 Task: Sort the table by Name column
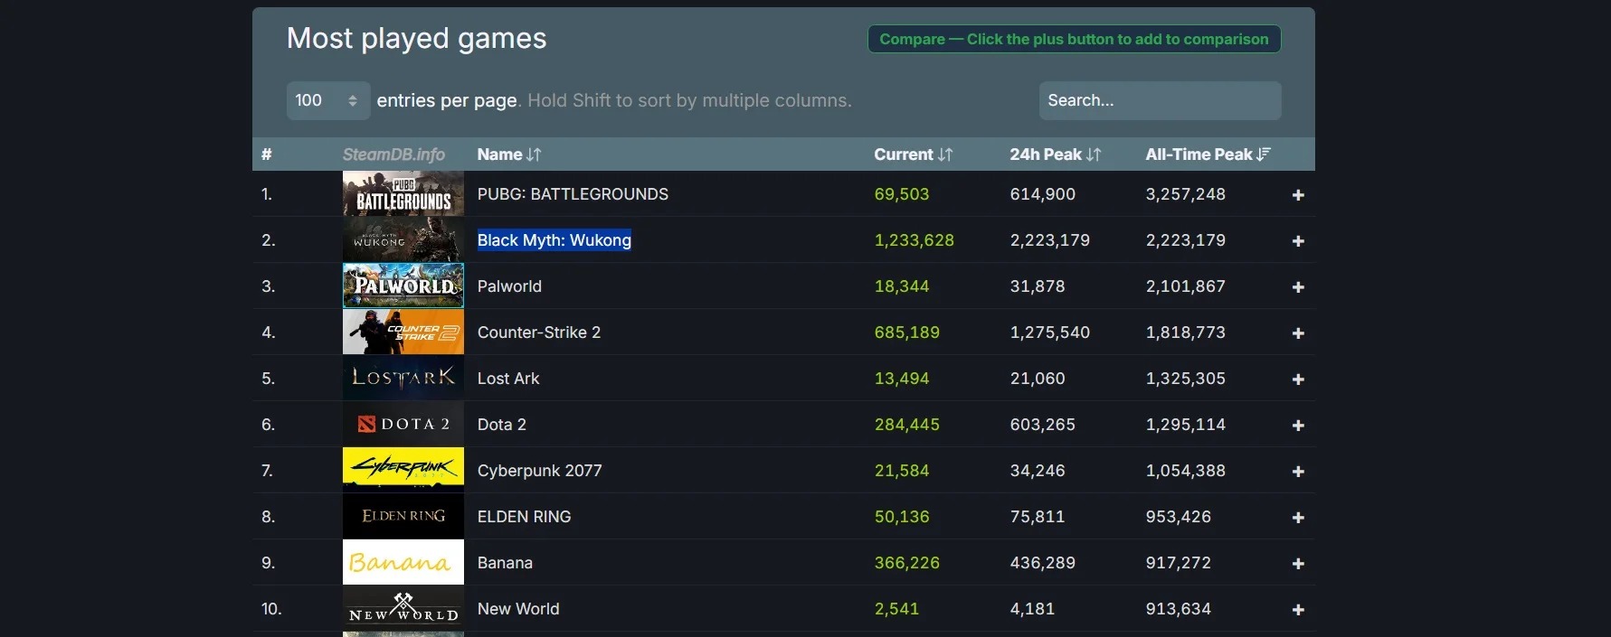pos(509,155)
